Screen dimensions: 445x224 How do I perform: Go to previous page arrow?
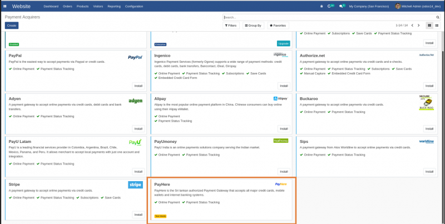pos(412,26)
